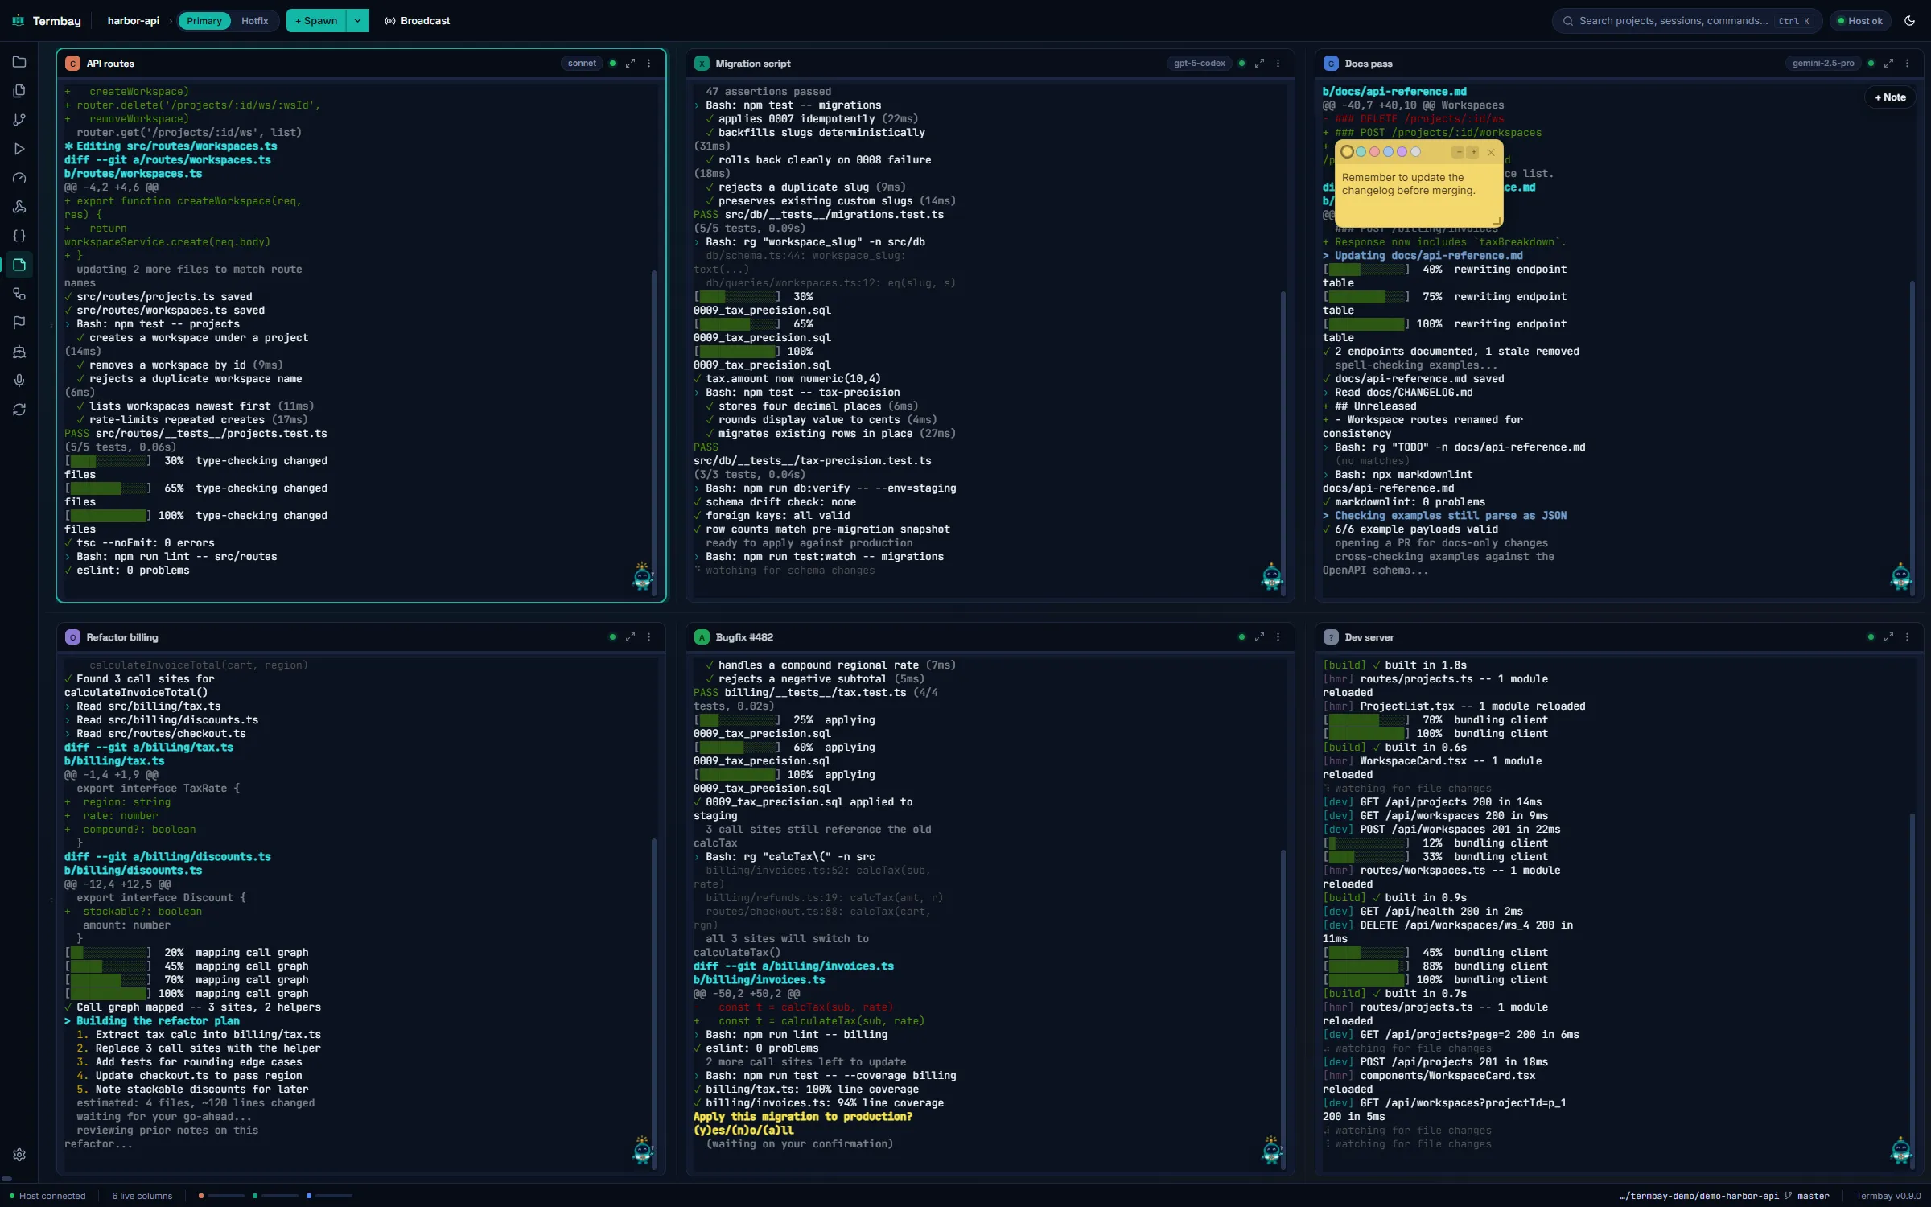
Task: Choose purple color on sticky note
Action: [x=1402, y=152]
